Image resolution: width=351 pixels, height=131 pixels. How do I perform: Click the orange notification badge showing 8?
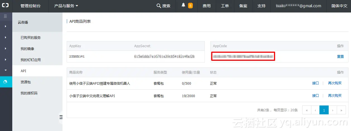[190, 6]
